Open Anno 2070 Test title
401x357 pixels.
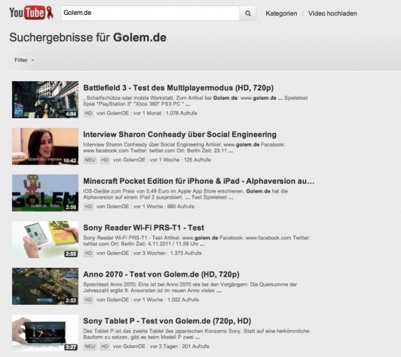[x=161, y=274]
